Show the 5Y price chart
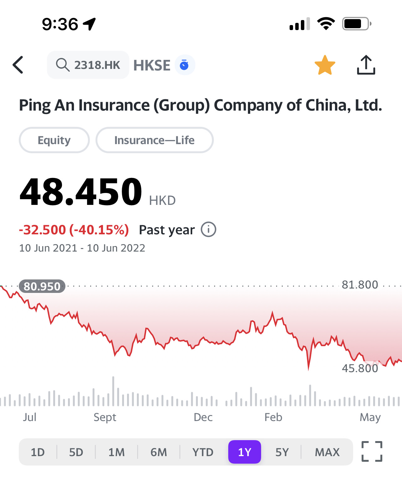 click(x=282, y=452)
